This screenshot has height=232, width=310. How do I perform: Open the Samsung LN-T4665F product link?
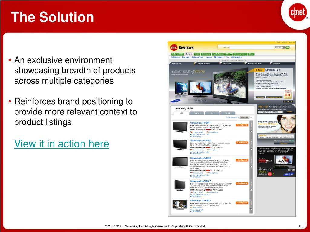point(200,123)
